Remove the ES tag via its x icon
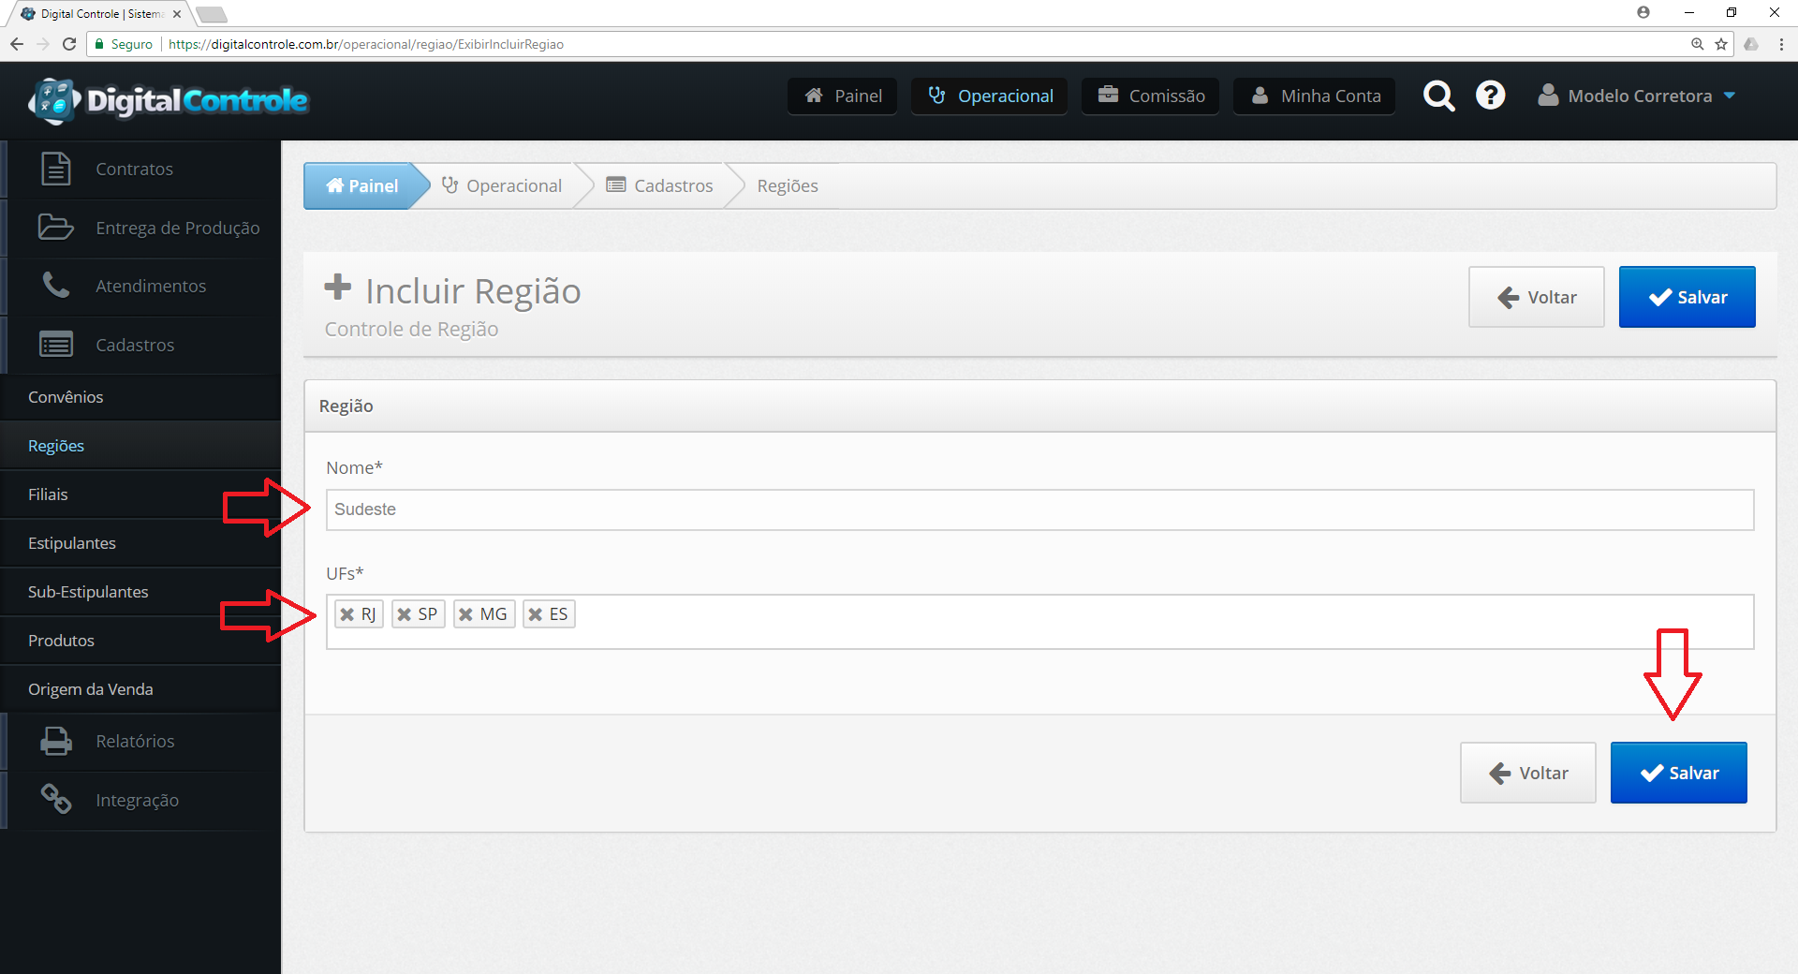 click(x=536, y=614)
